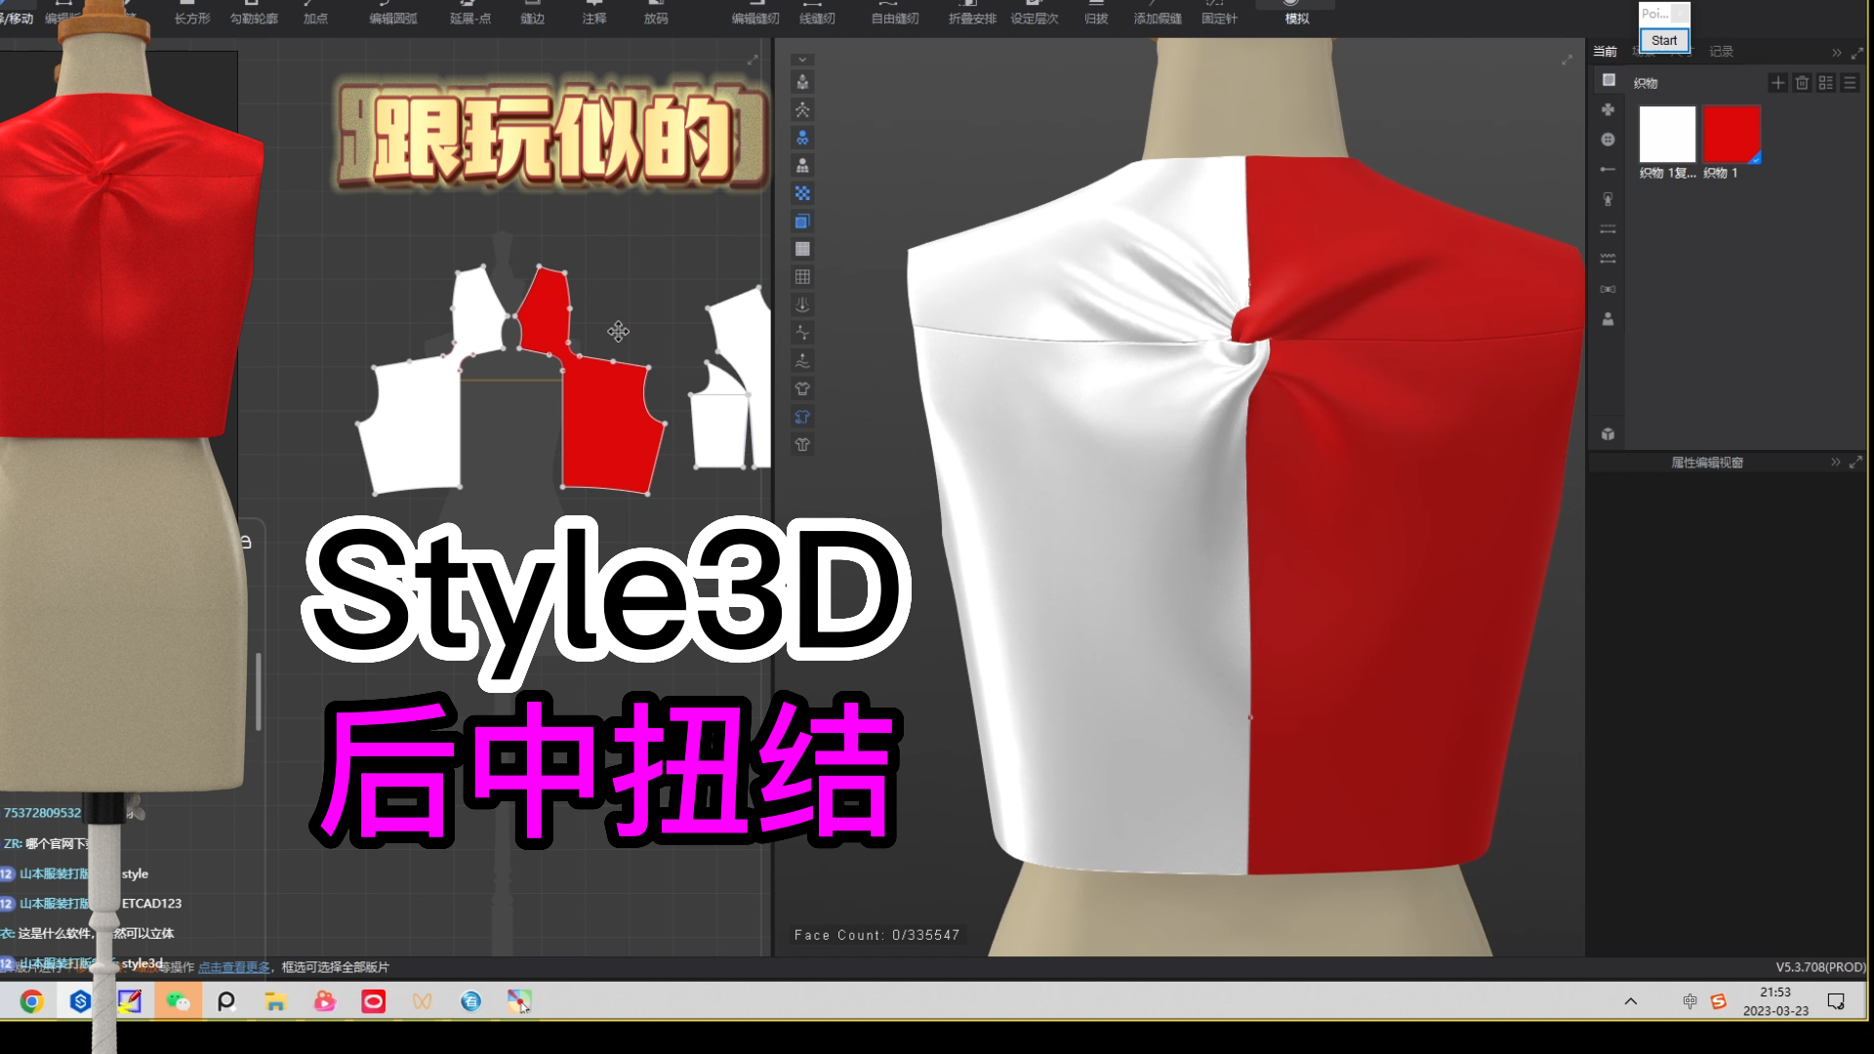Viewport: 1874px width, 1054px height.
Task: Select the 添加假缝 add tack tool
Action: click(1158, 14)
